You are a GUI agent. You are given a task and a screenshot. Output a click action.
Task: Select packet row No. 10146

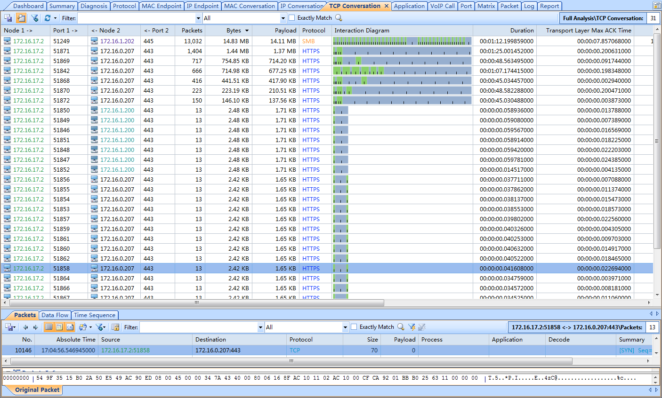pyautogui.click(x=327, y=350)
